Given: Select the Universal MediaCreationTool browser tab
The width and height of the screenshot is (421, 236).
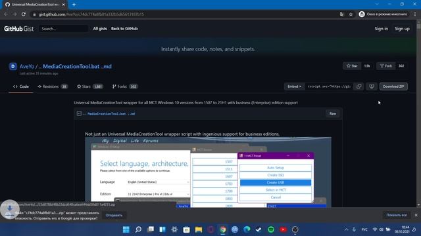Looking at the screenshot, I should [x=35, y=5].
